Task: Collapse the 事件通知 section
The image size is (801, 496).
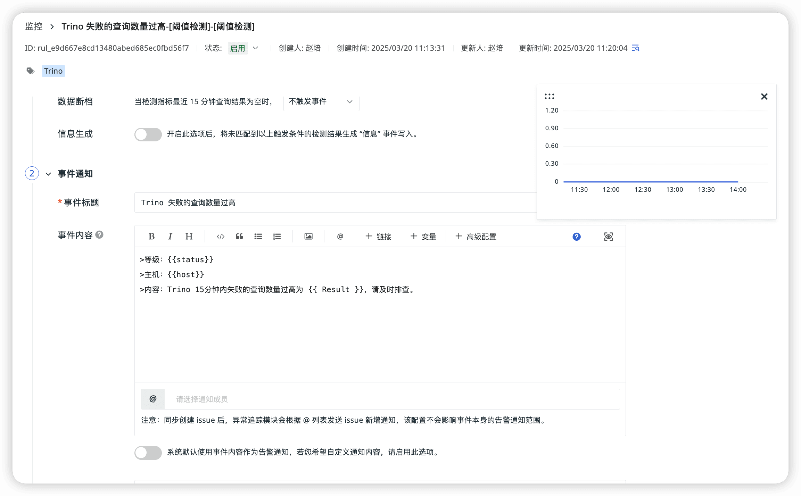Action: [48, 174]
